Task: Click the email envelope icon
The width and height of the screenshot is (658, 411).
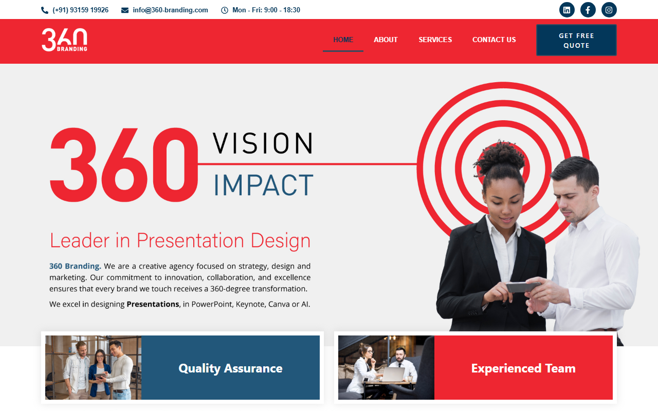Action: [x=125, y=10]
